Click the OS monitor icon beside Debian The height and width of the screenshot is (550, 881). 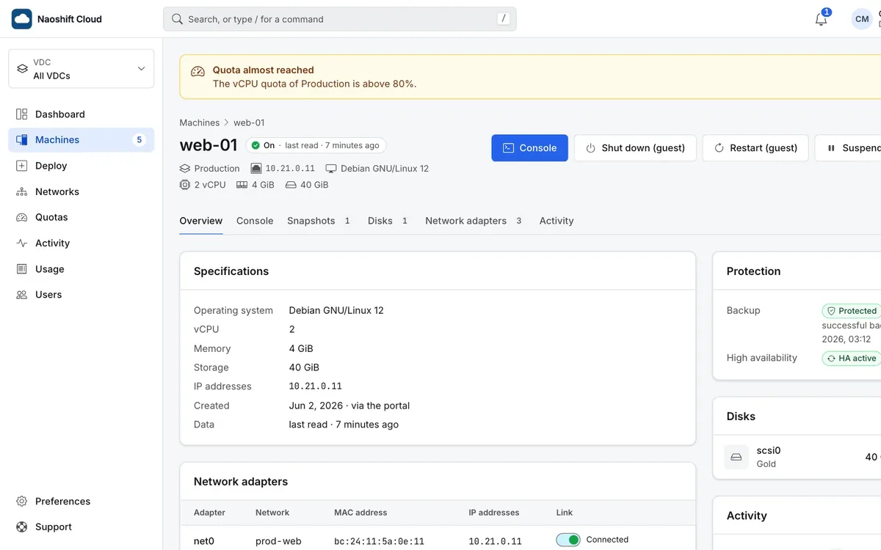point(331,169)
